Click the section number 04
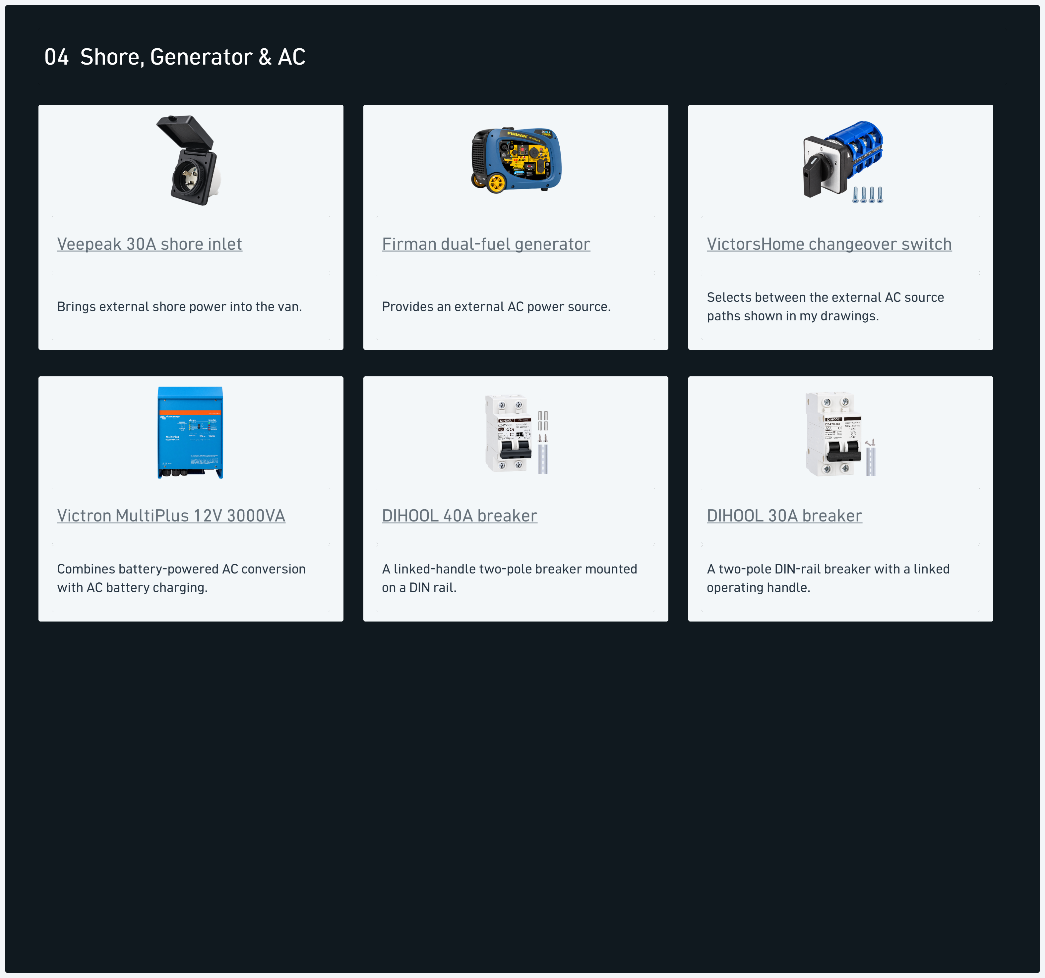Viewport: 1045px width, 978px height. coord(56,57)
